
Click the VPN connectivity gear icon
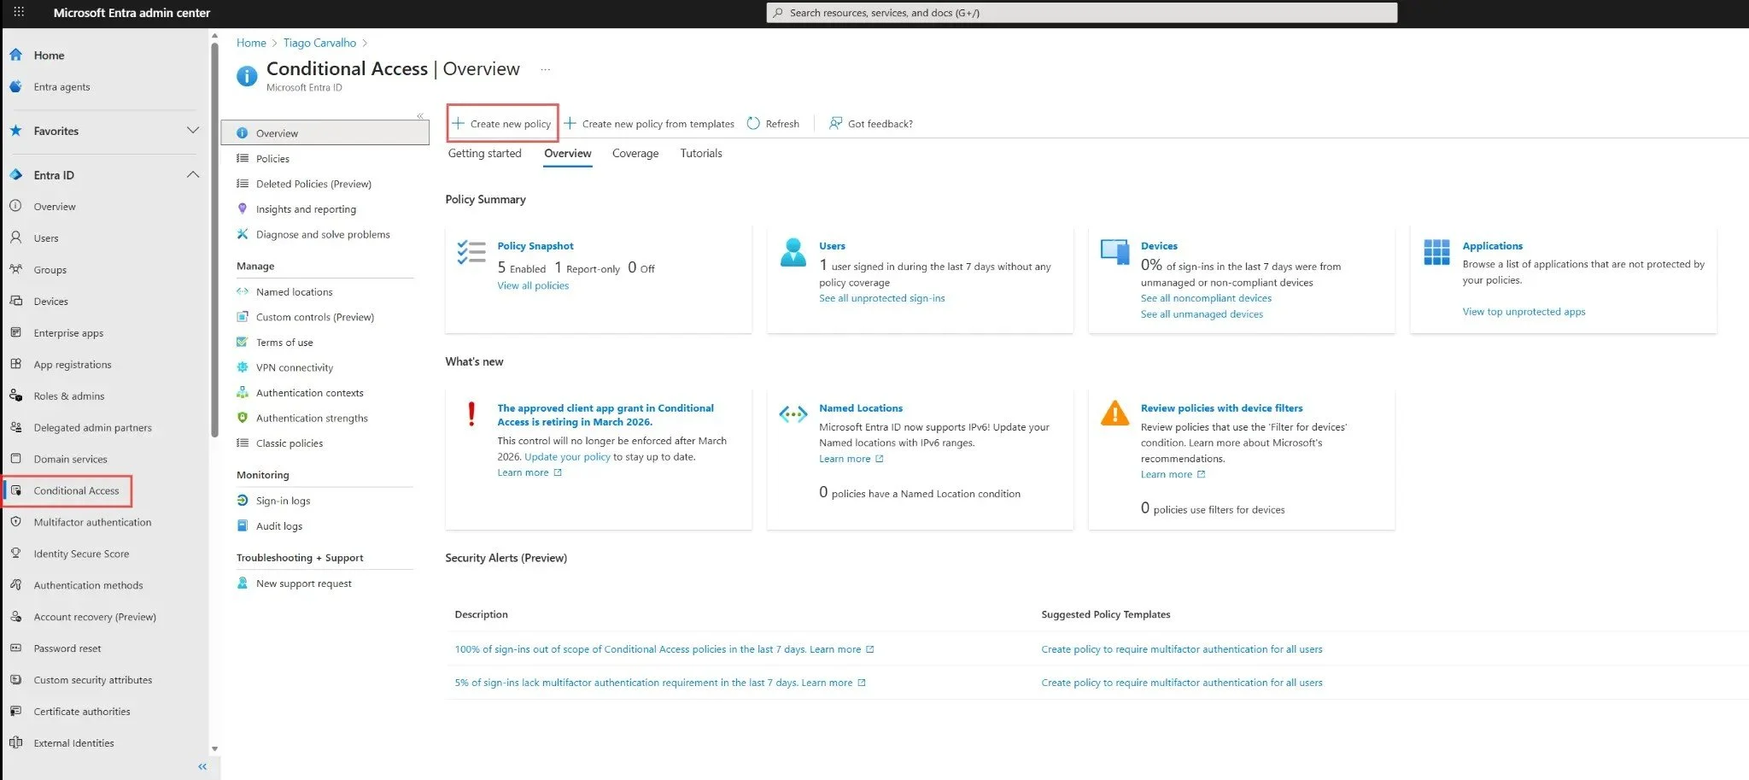(243, 367)
